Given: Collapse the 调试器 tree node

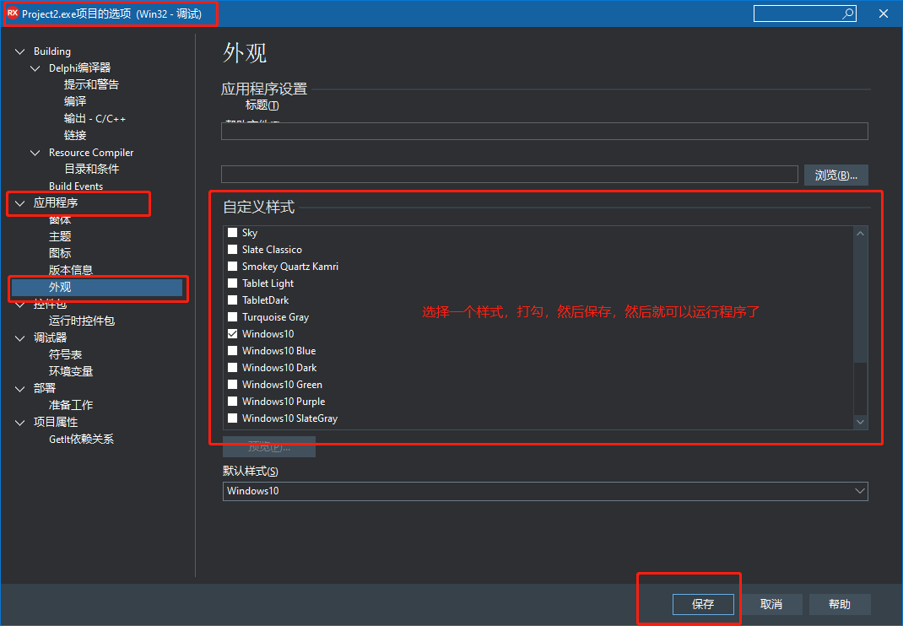Looking at the screenshot, I should (x=20, y=338).
